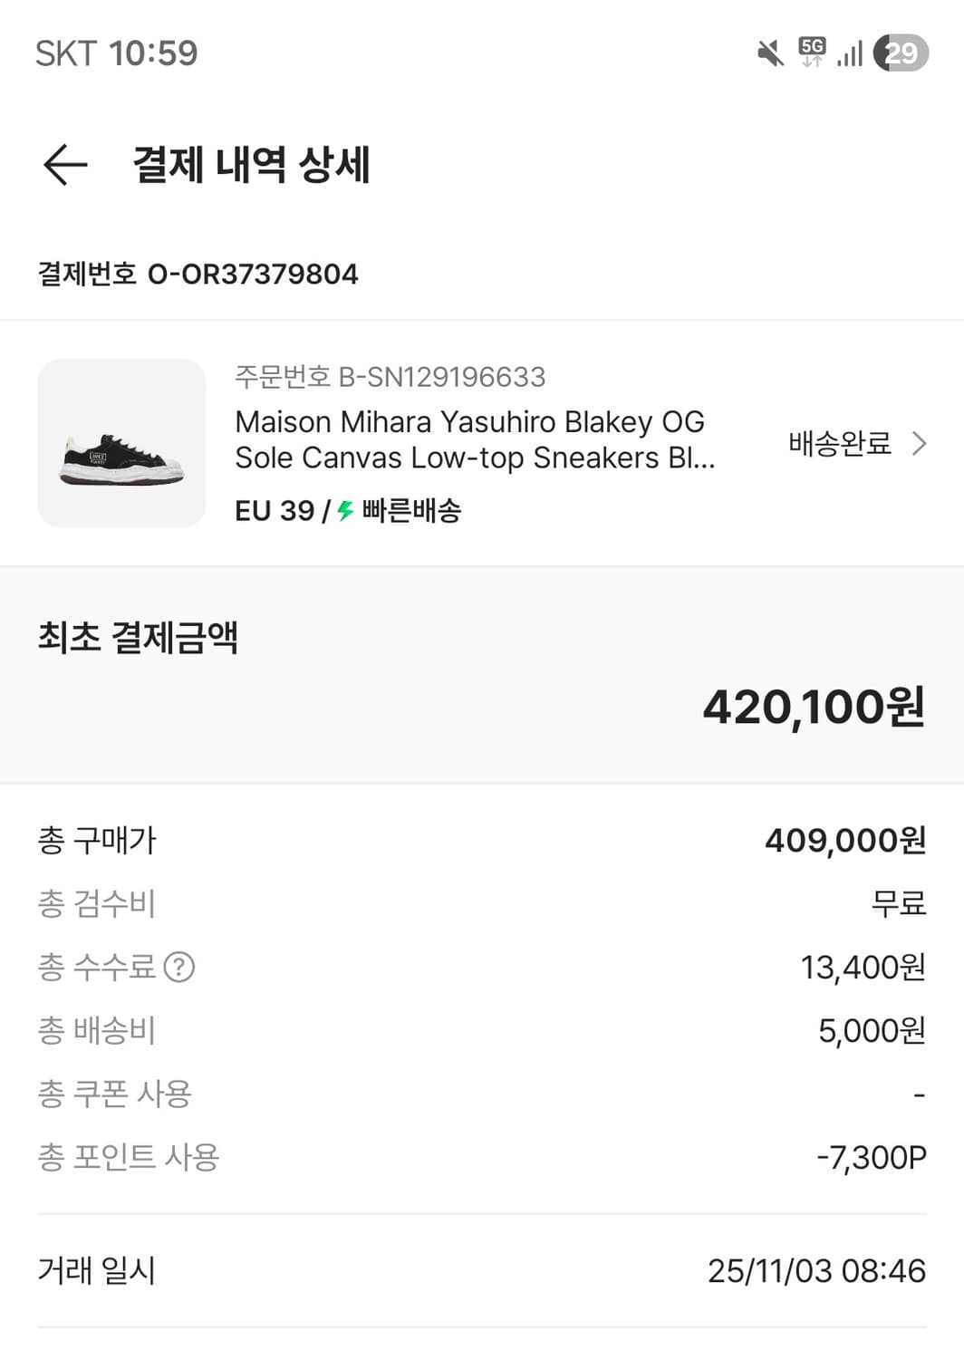Tap the signal strength bars icon

point(849,53)
